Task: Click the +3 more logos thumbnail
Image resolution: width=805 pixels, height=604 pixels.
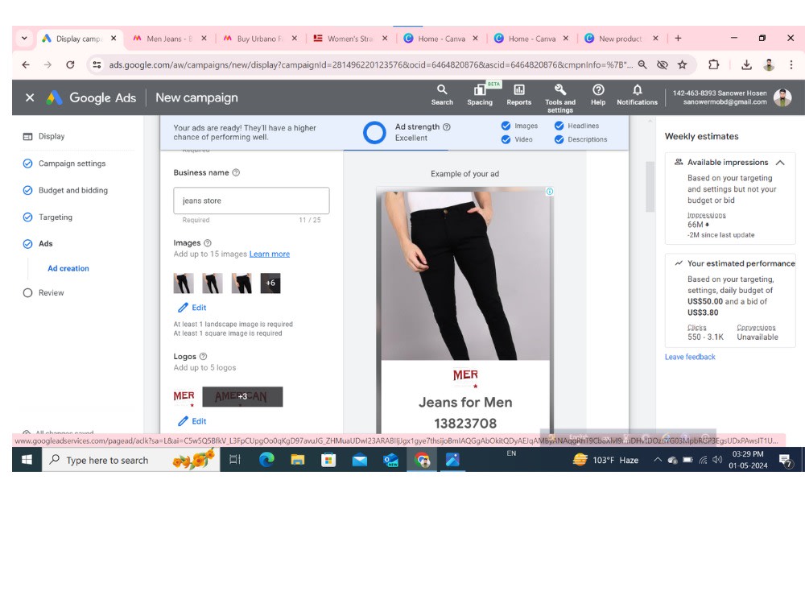Action: pos(242,396)
